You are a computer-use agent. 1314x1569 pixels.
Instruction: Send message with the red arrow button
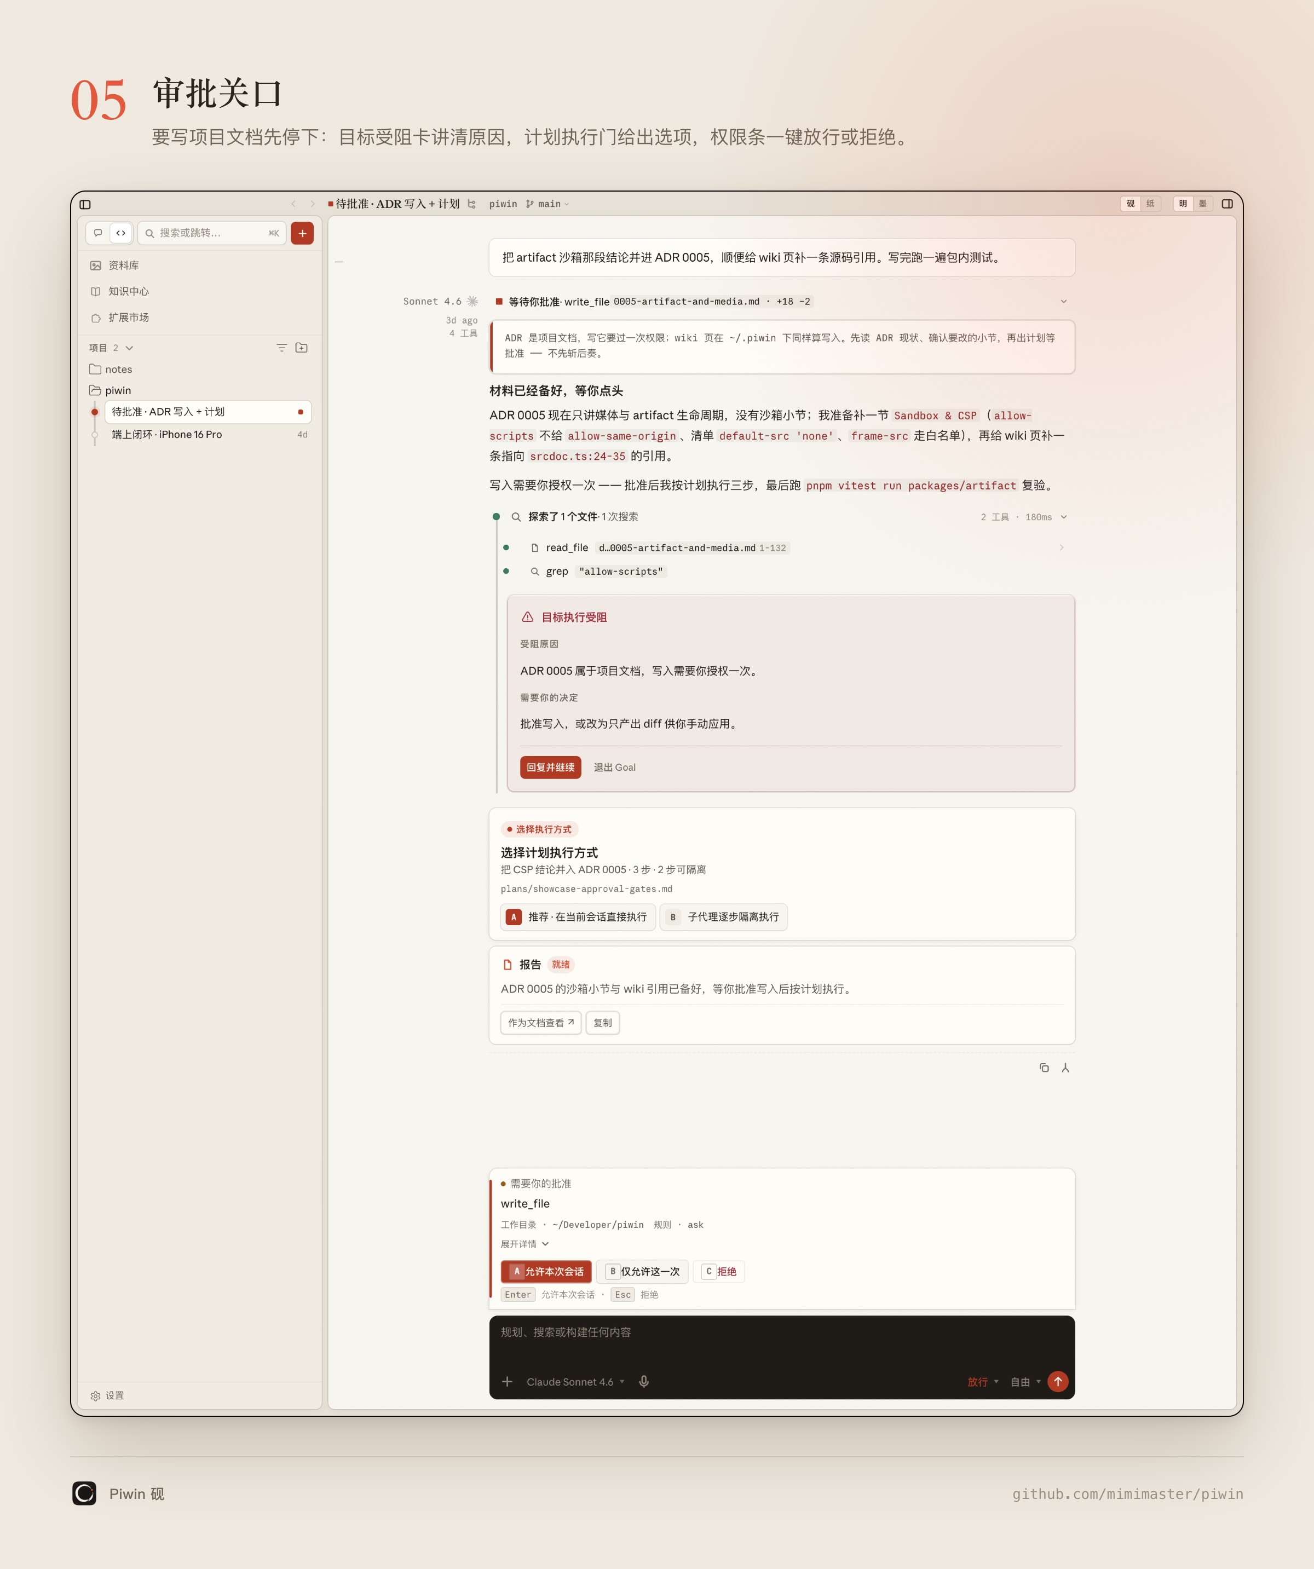click(x=1058, y=1381)
